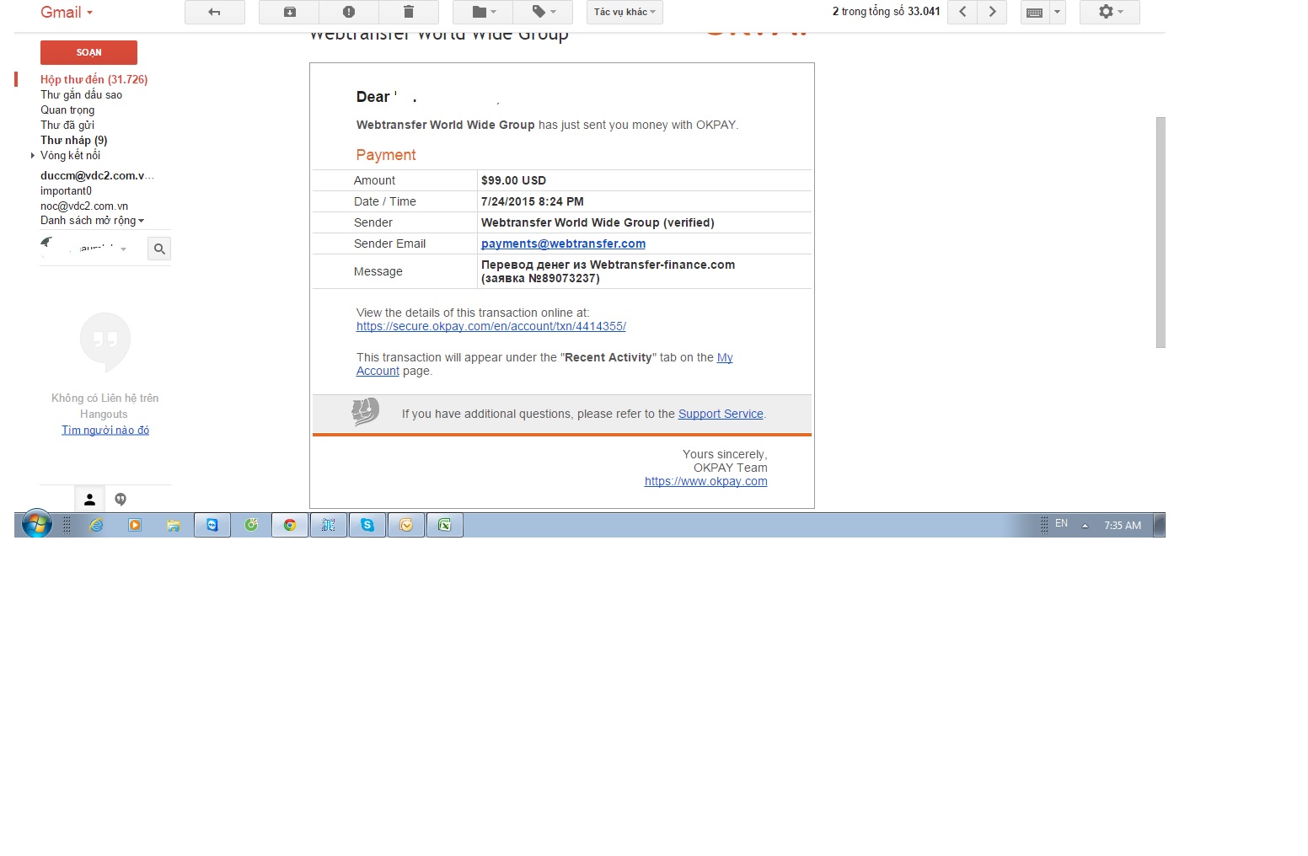Search Hangouts contacts with magnifier icon
This screenshot has width=1308, height=856.
pyautogui.click(x=159, y=249)
